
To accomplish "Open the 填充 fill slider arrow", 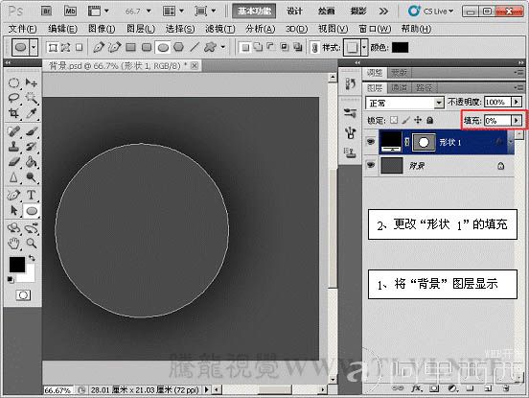I will pyautogui.click(x=517, y=120).
